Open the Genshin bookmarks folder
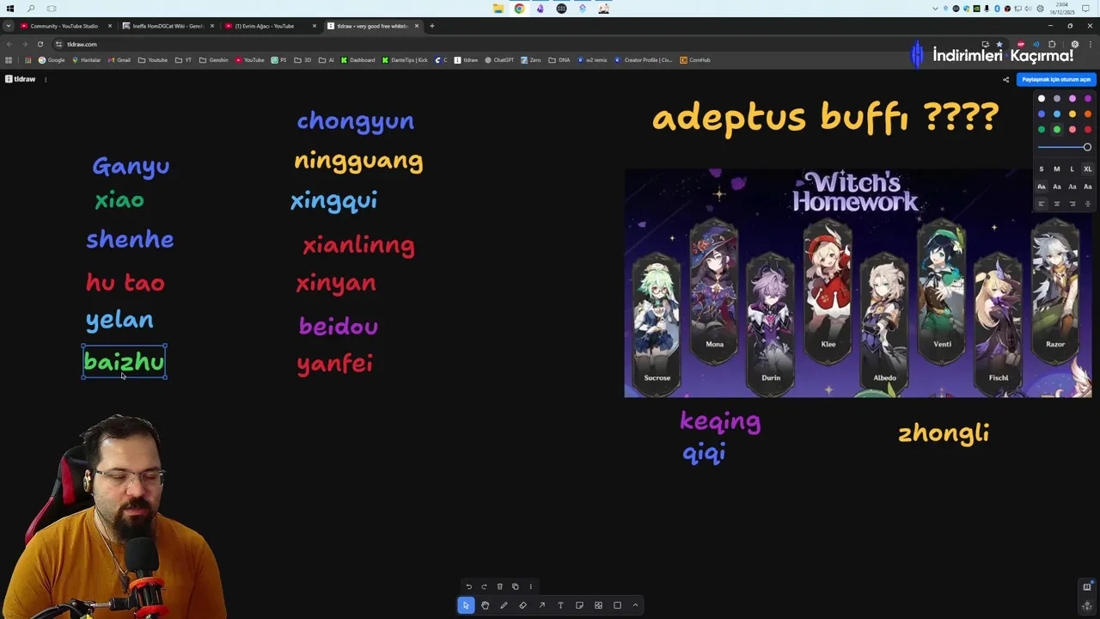 click(214, 60)
